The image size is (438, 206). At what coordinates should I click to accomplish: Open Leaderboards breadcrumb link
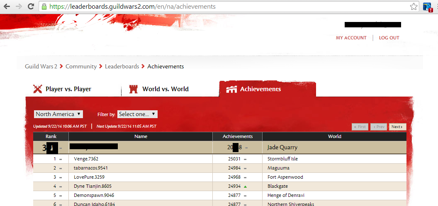click(x=122, y=66)
